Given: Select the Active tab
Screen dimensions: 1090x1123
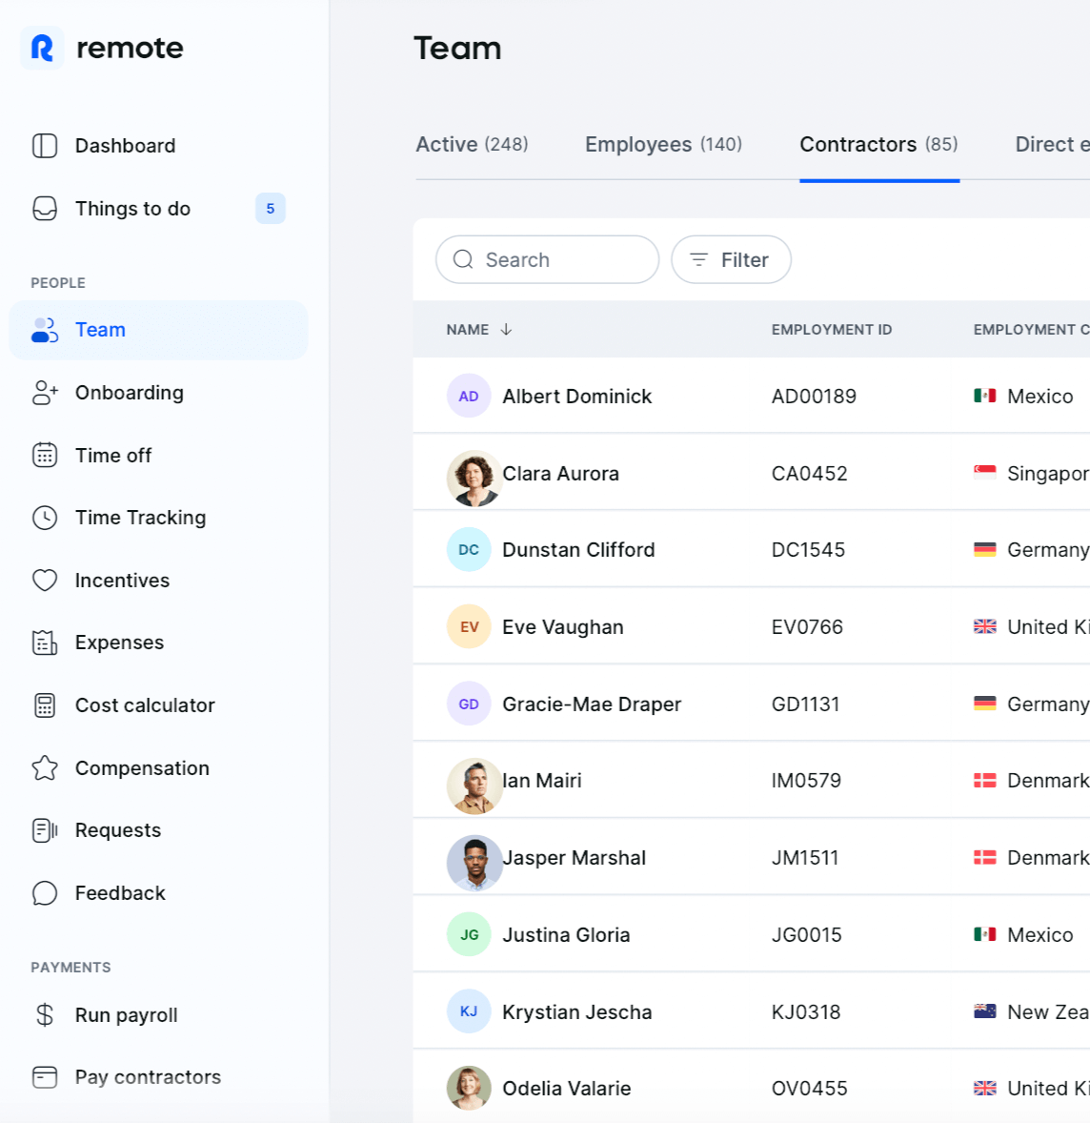Looking at the screenshot, I should click(472, 144).
